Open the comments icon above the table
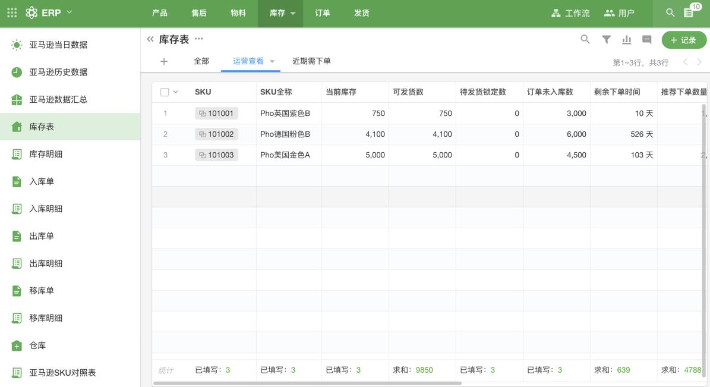 (646, 39)
